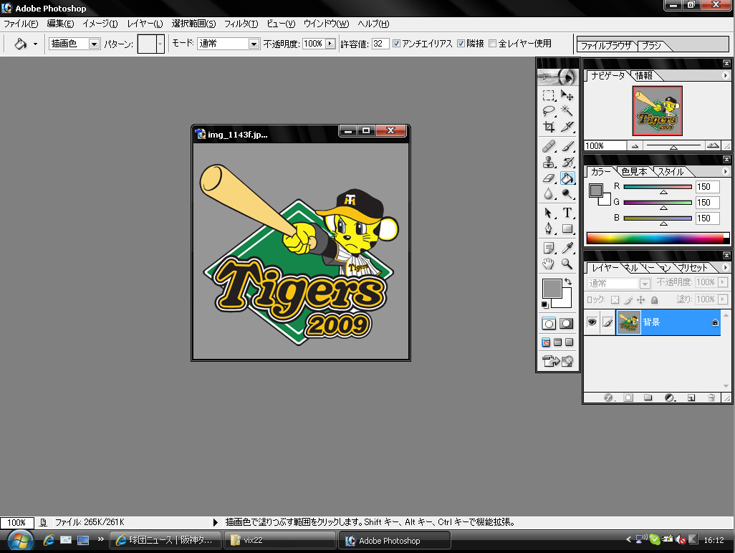Select the Hand tool

coord(549,264)
